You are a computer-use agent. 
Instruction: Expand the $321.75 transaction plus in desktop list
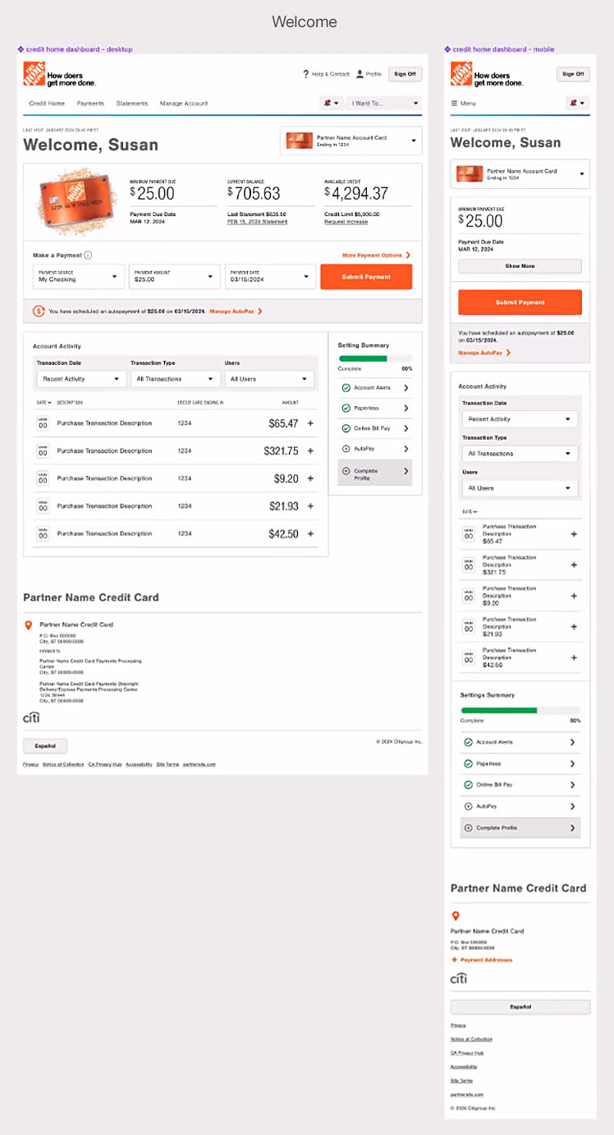pyautogui.click(x=310, y=451)
